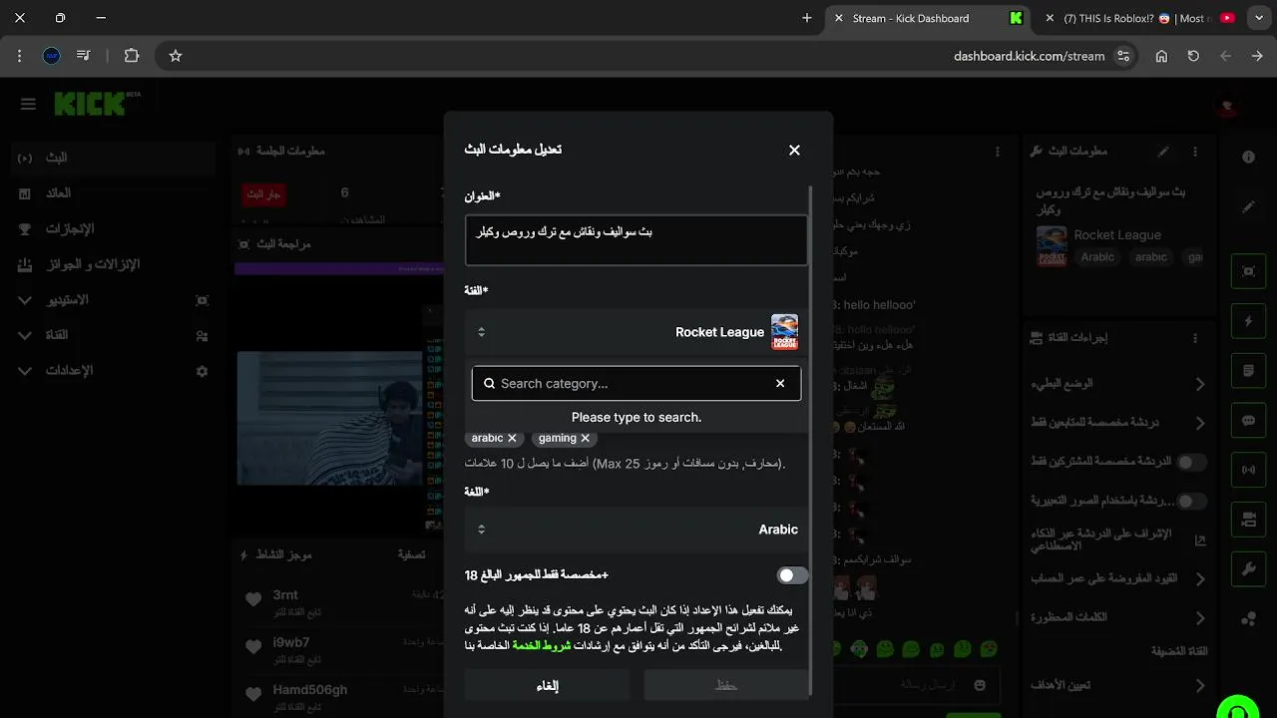Remove the arabic tag chip
Image resolution: width=1277 pixels, height=718 pixels.
tap(513, 438)
